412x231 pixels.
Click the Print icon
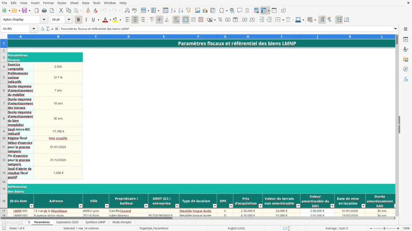coord(44,11)
